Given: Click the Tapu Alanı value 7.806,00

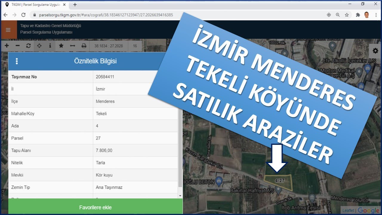Looking at the screenshot, I should [104, 150].
